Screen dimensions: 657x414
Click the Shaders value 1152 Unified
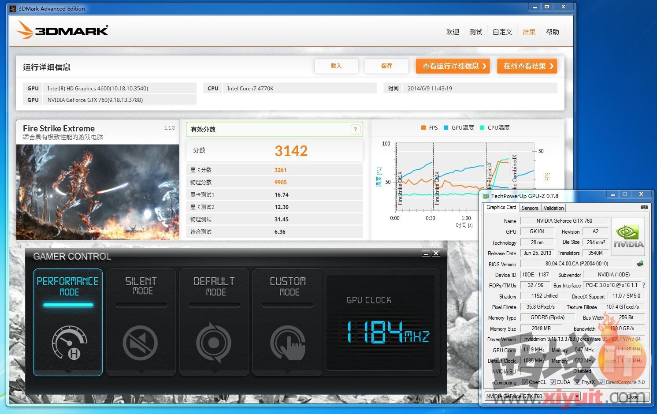pyautogui.click(x=544, y=296)
